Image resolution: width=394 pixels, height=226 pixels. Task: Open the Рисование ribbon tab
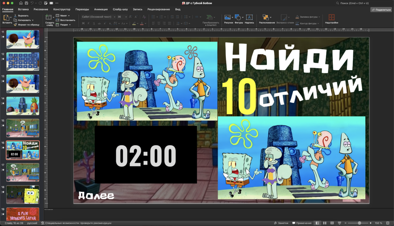coord(41,9)
